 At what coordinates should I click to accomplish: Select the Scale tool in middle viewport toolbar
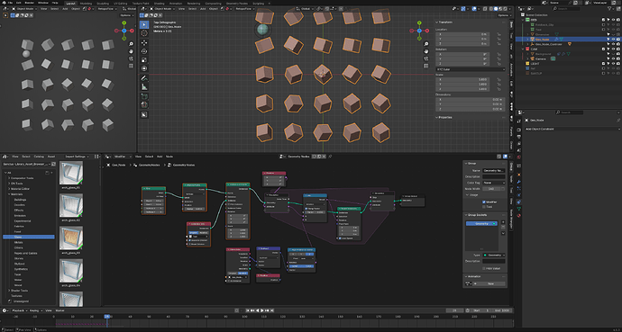click(x=144, y=59)
